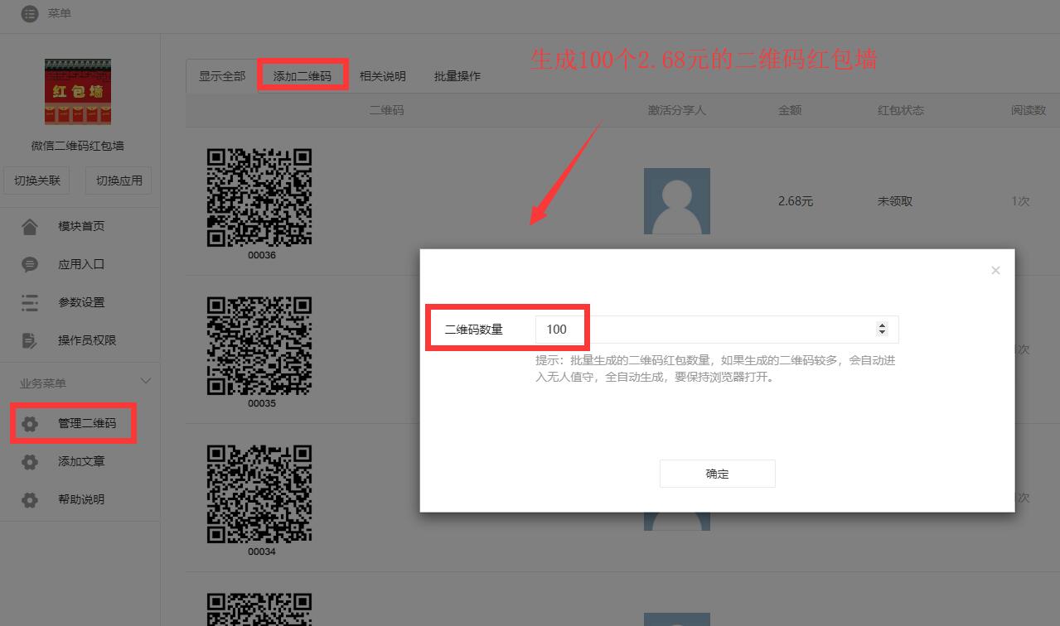Click the chat bubble icon for 应用入口

pos(30,265)
